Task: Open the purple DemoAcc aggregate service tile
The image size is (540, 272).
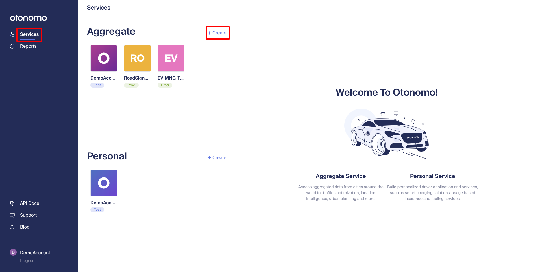Action: click(104, 58)
